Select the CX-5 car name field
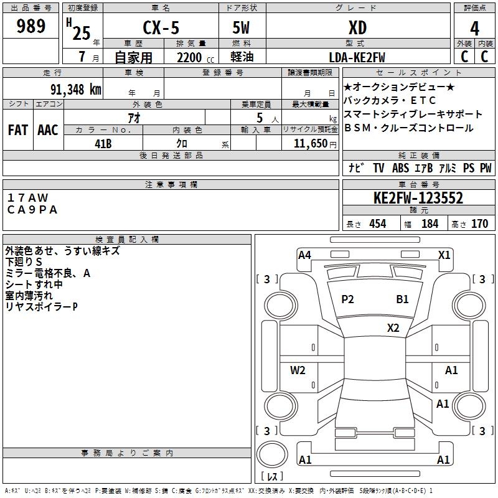Screen dimensions: 498x498 point(160,29)
